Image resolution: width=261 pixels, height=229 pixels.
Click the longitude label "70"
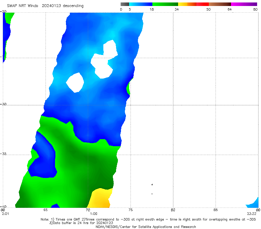tap(88, 210)
